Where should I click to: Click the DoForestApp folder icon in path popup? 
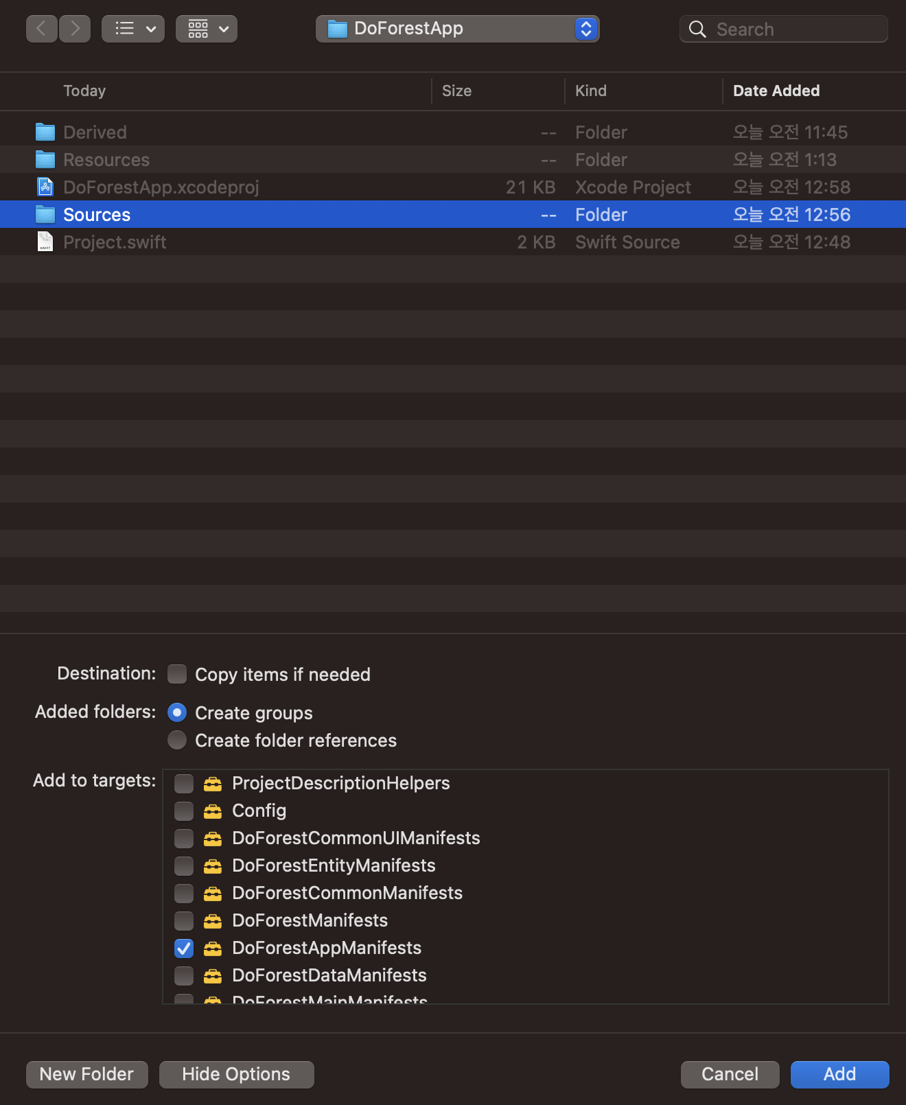click(337, 29)
